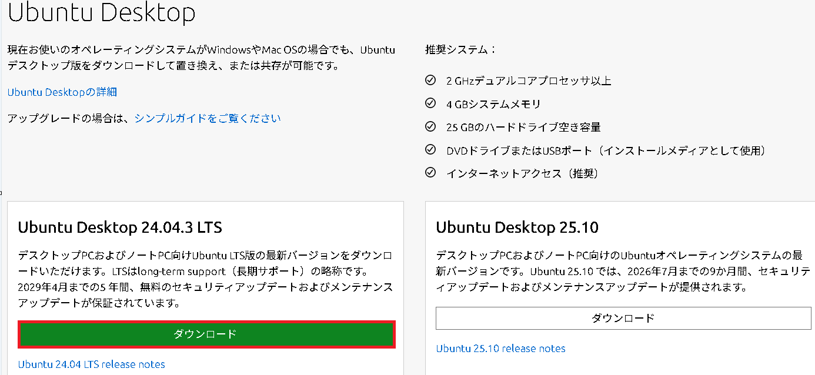Click checkmark icon beside 4 GB memory requirement
Image resolution: width=815 pixels, height=375 pixels.
[430, 103]
